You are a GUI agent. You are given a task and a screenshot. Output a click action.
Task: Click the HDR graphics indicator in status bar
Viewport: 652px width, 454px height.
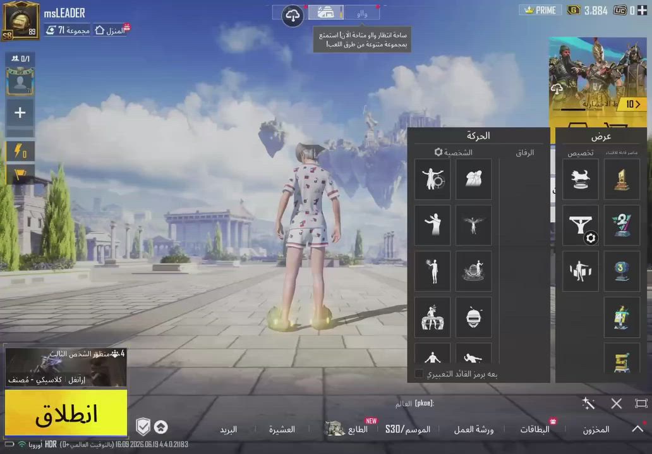pyautogui.click(x=51, y=445)
